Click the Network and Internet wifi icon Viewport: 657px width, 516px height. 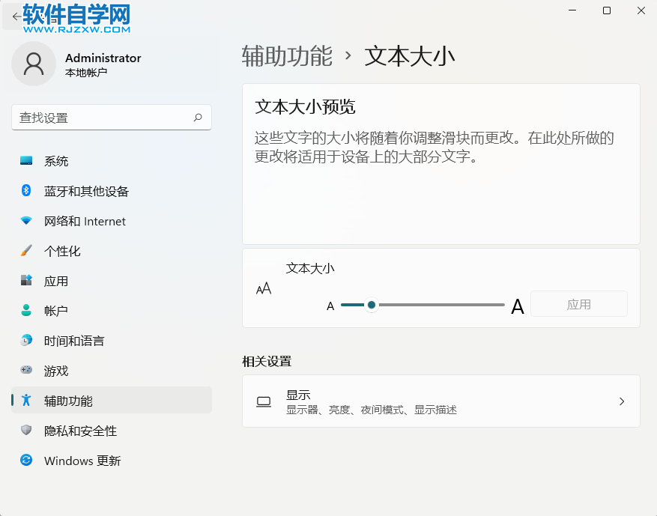[26, 221]
